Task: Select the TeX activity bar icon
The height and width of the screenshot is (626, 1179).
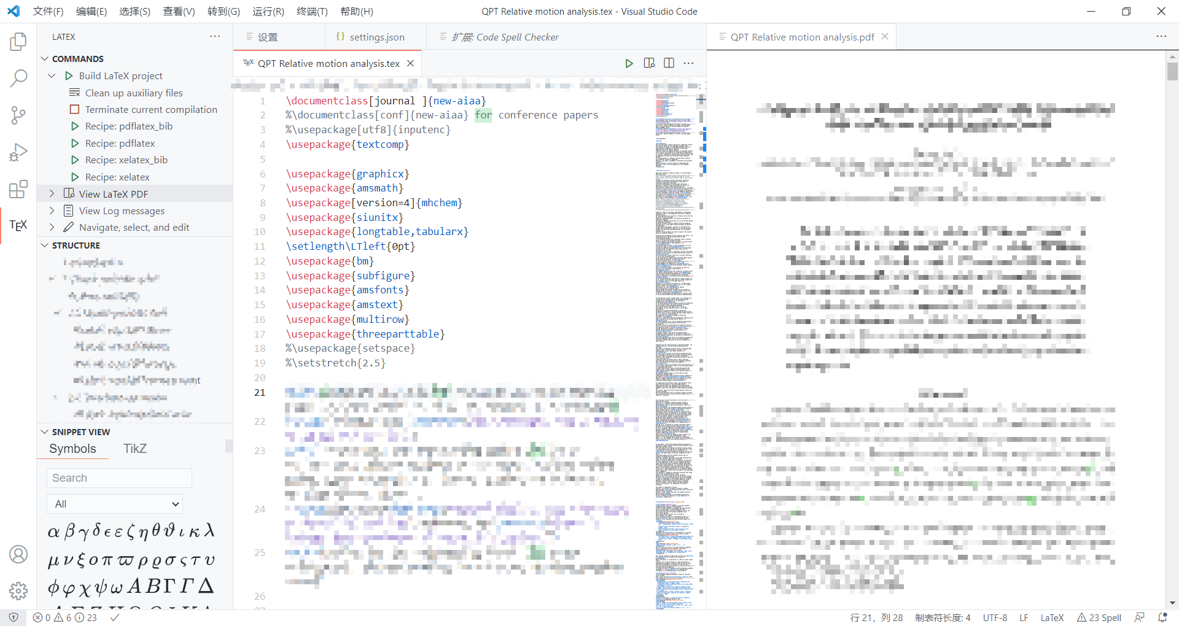Action: pyautogui.click(x=18, y=225)
